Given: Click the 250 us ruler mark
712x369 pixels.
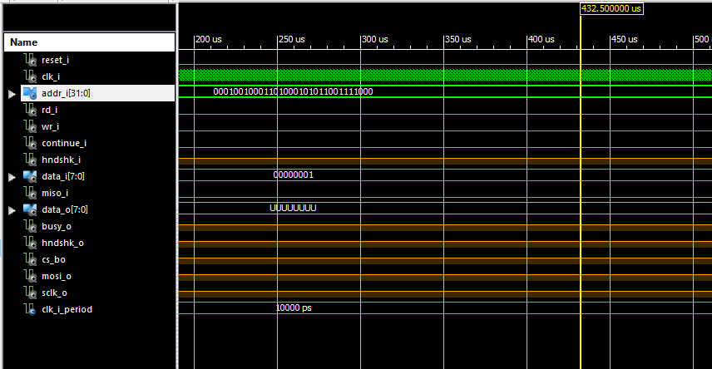Looking at the screenshot, I should click(x=291, y=40).
